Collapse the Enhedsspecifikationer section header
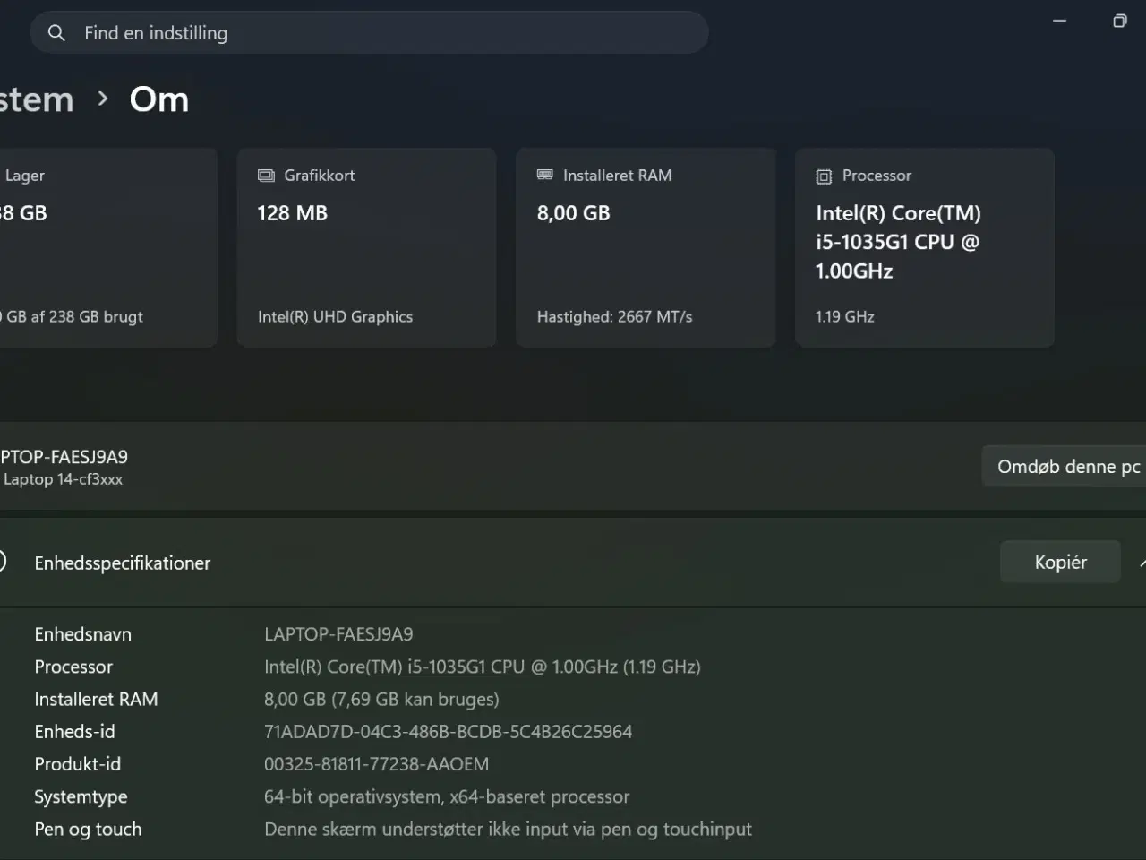Viewport: 1146px width, 860px height. click(123, 563)
